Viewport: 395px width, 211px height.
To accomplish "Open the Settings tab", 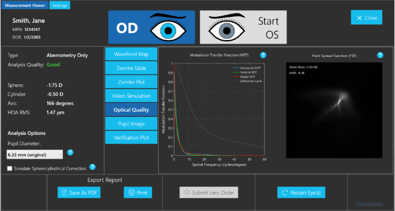I will (x=60, y=5).
